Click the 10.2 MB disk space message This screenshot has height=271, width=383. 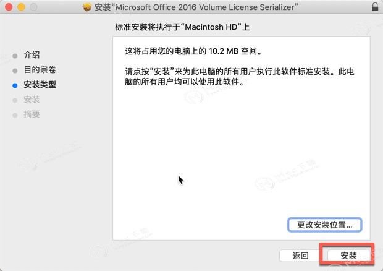coord(193,51)
